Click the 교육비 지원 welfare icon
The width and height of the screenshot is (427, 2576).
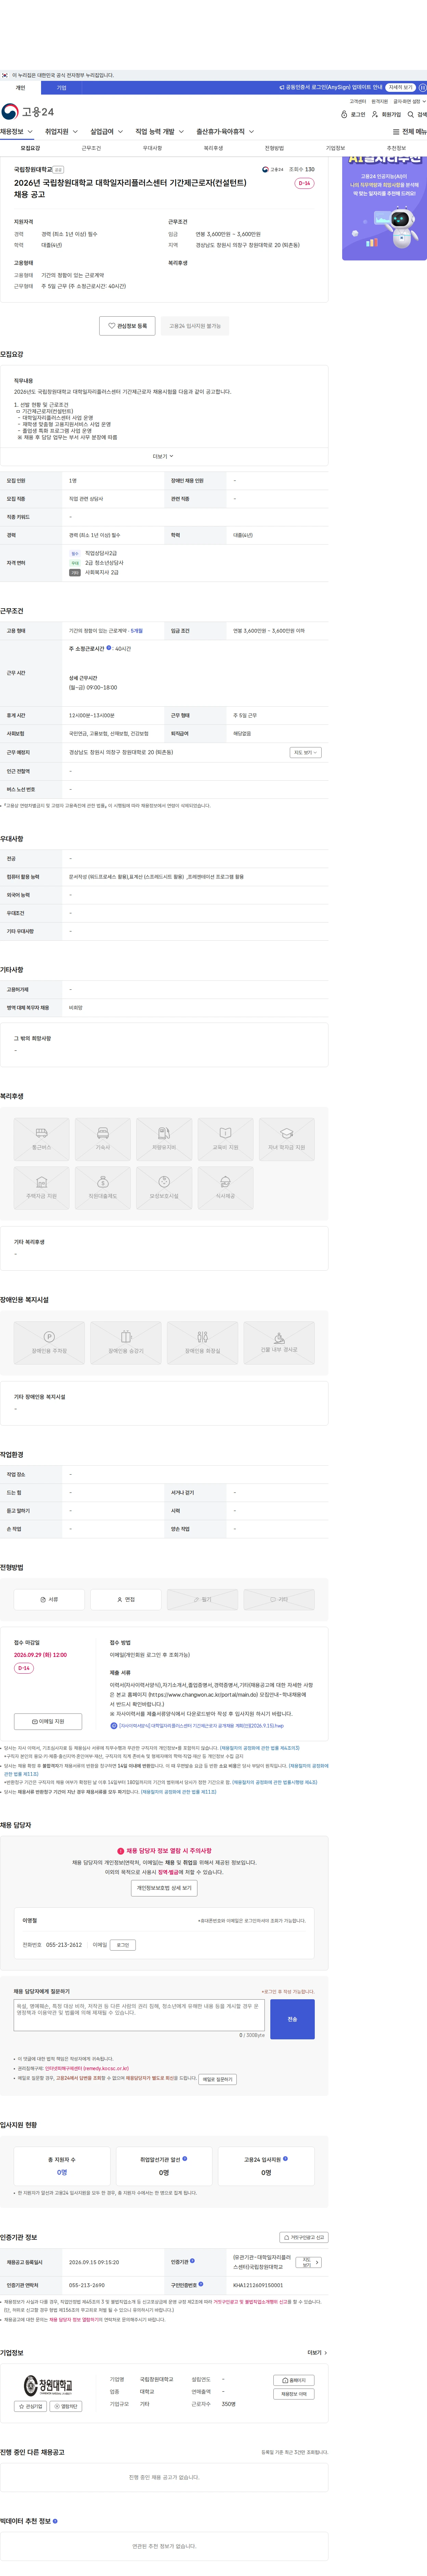click(225, 1139)
